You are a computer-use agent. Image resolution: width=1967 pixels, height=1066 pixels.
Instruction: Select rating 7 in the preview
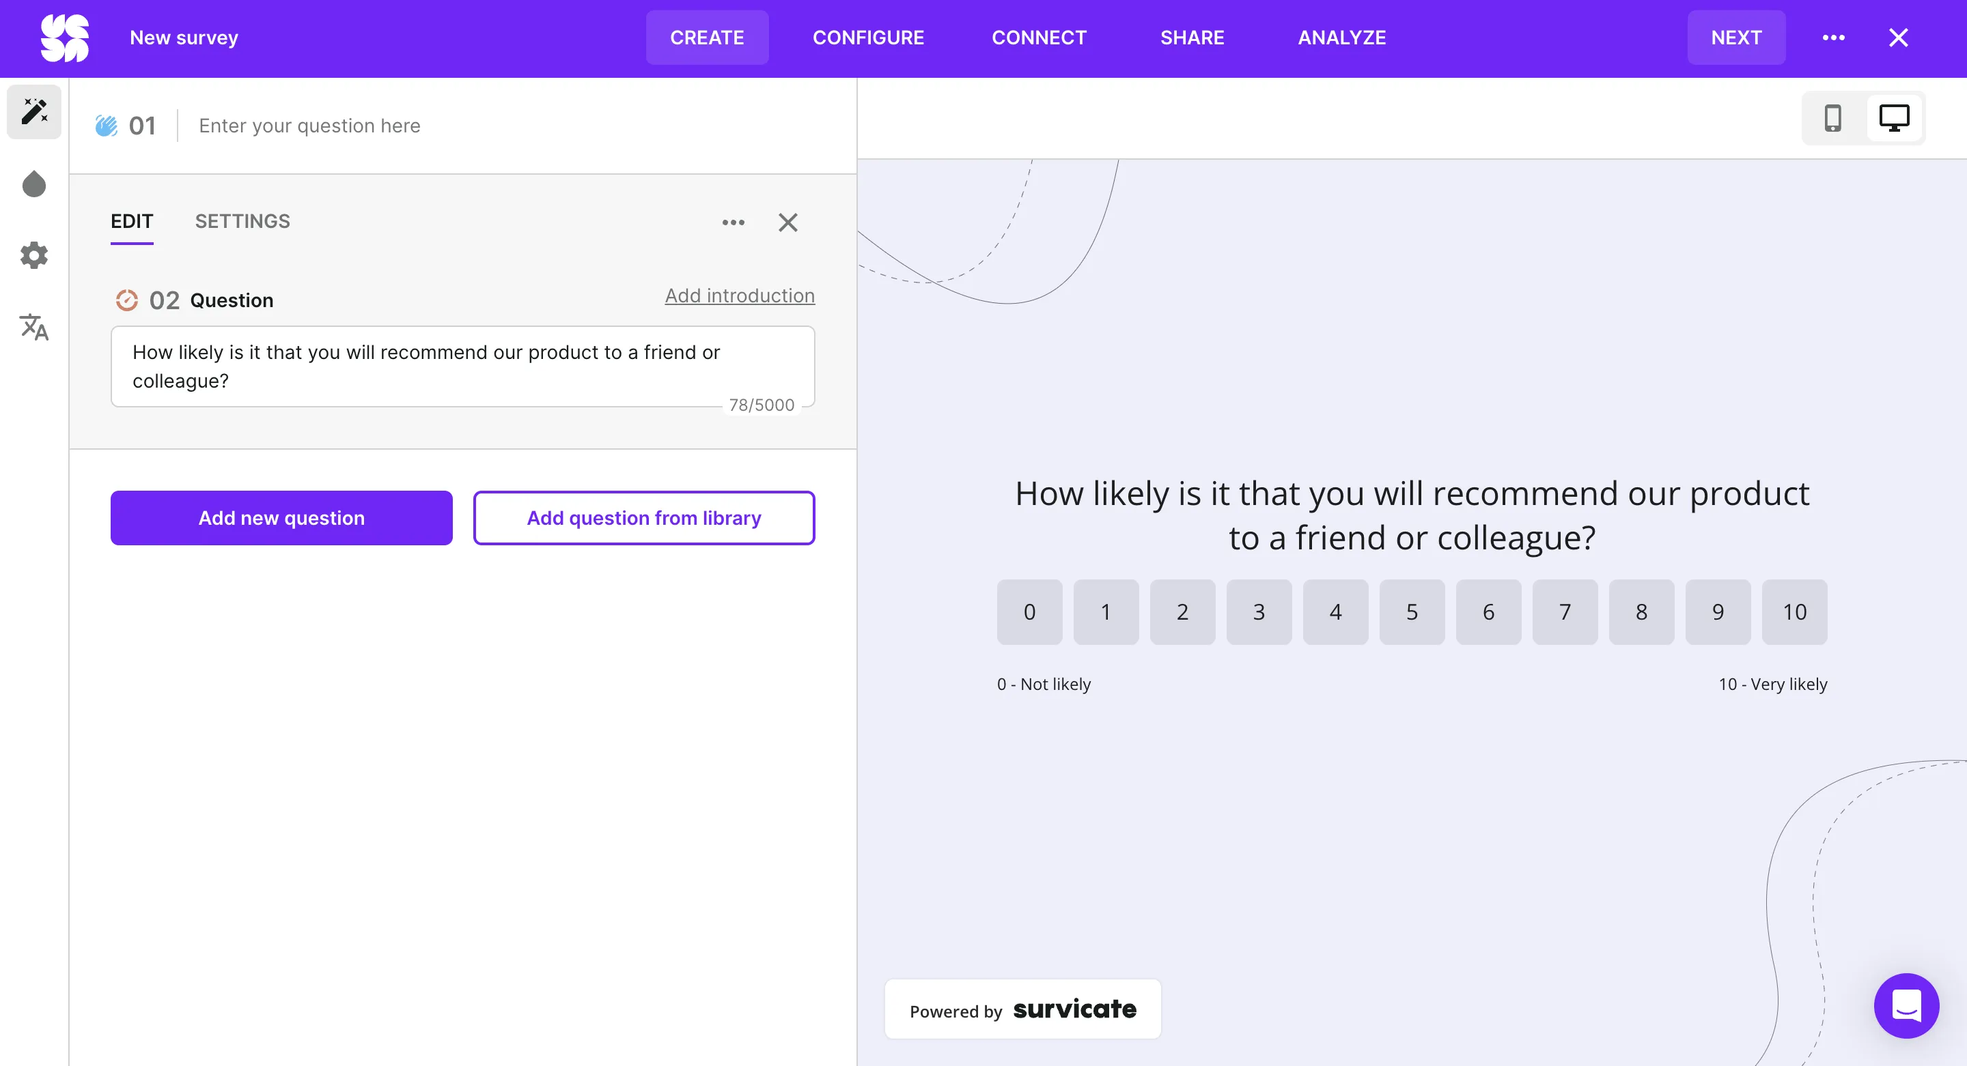click(x=1565, y=612)
